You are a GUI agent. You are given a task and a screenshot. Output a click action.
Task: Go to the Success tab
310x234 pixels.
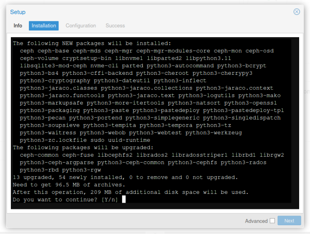tap(115, 26)
